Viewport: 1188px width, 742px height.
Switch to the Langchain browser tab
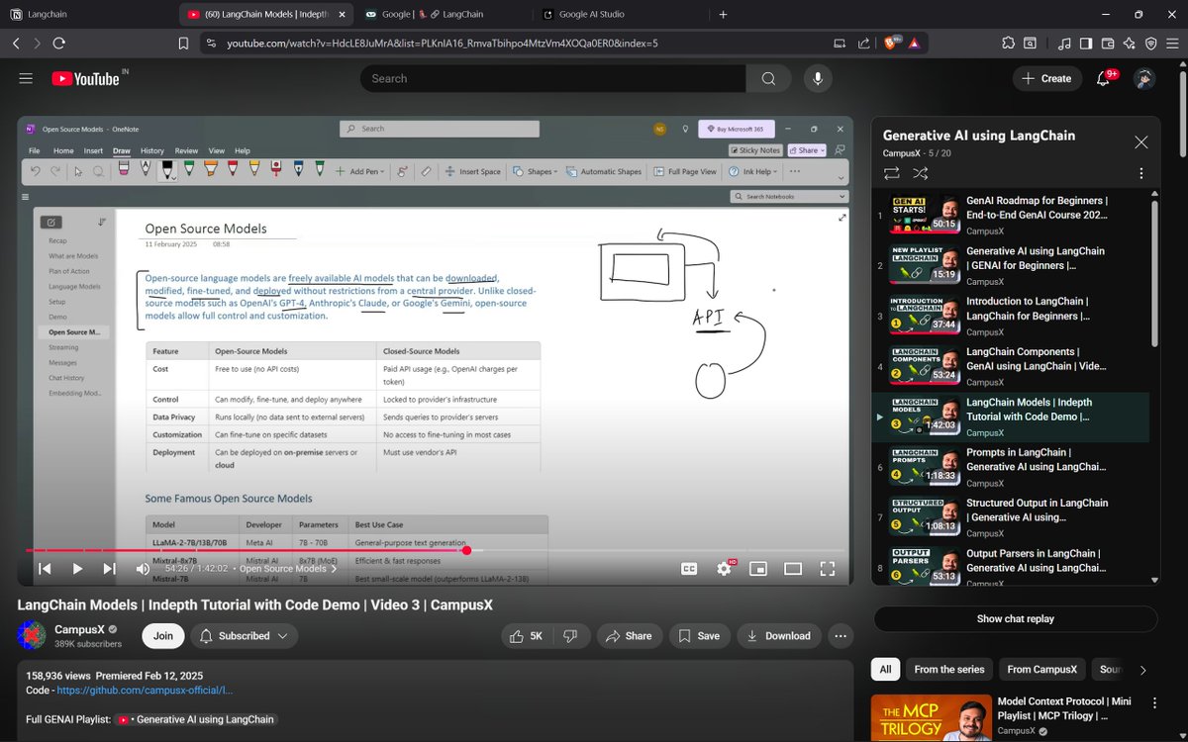coord(85,15)
